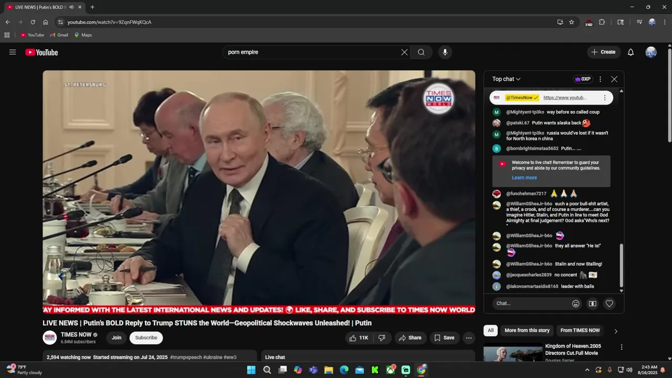Open the extension showing 3102 badge
Viewport: 672px width, 378px height.
pyautogui.click(x=589, y=23)
